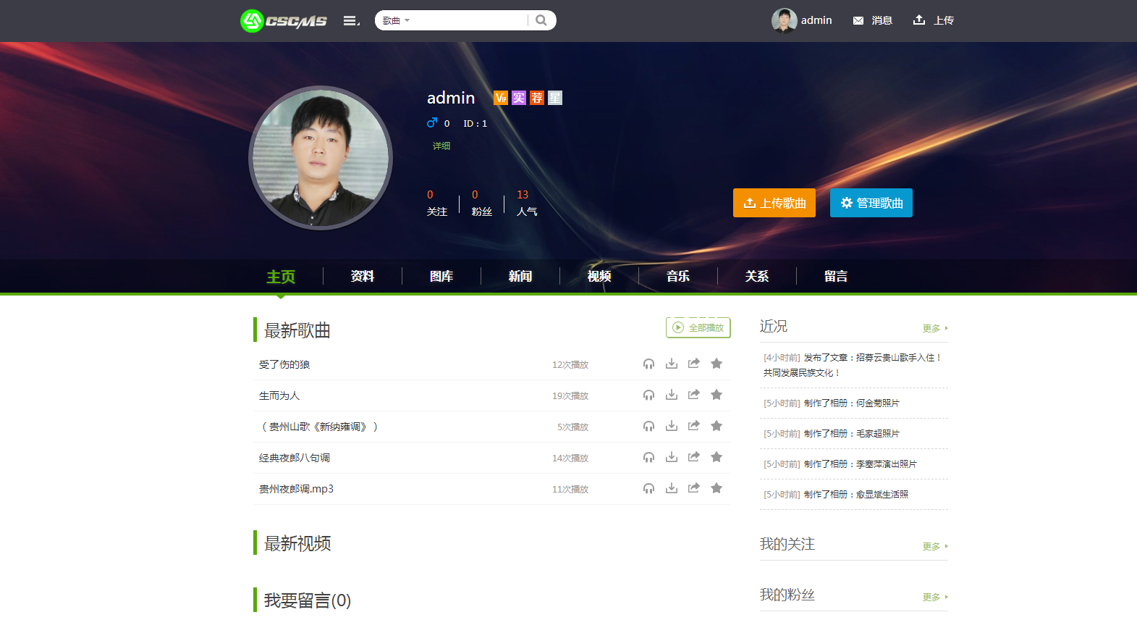1137x620 pixels.
Task: Download the song 生而为人
Action: (x=672, y=395)
